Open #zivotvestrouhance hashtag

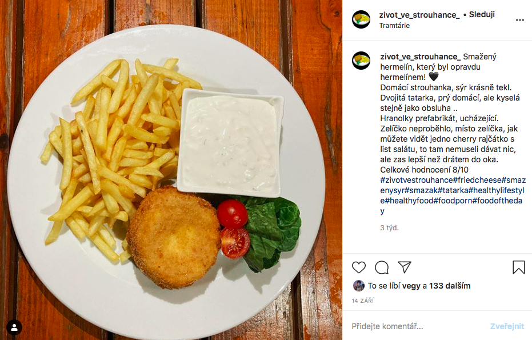click(x=417, y=180)
